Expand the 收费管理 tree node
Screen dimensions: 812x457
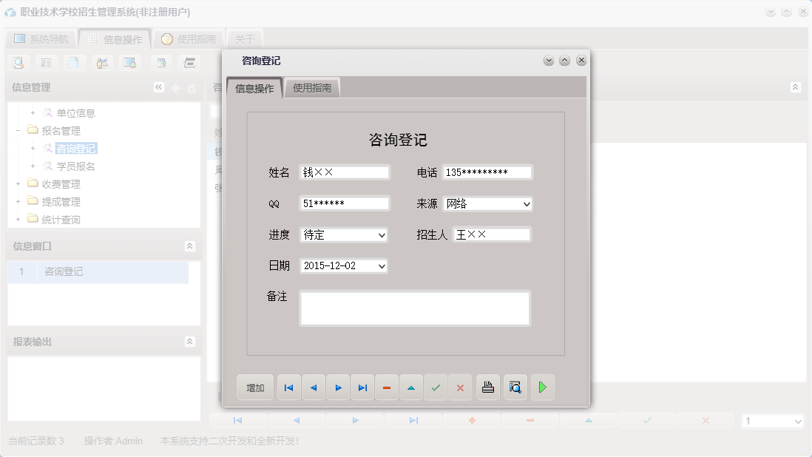click(x=18, y=184)
